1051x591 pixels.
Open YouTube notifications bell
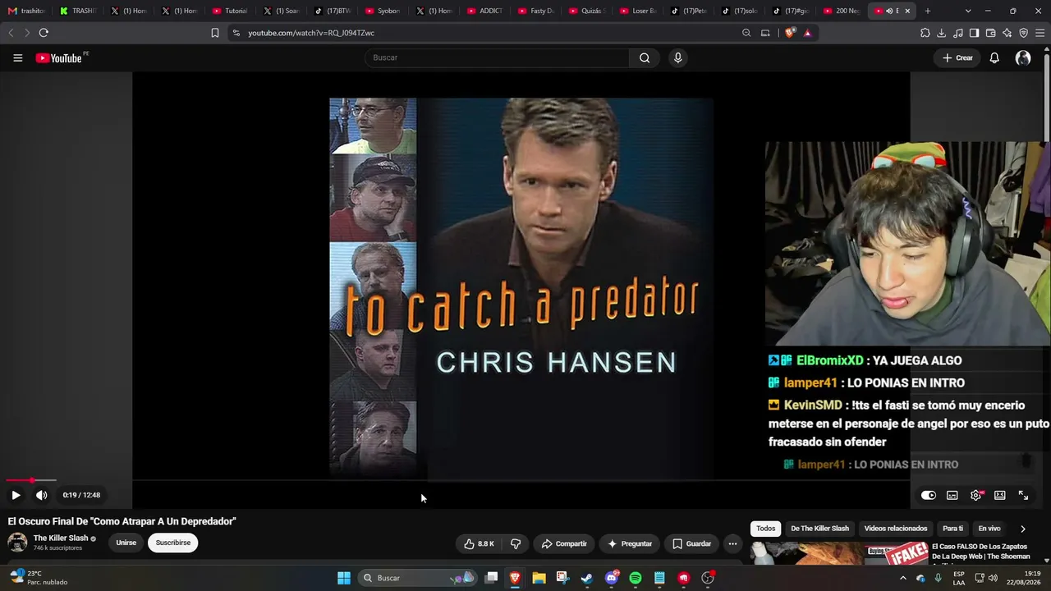[994, 58]
